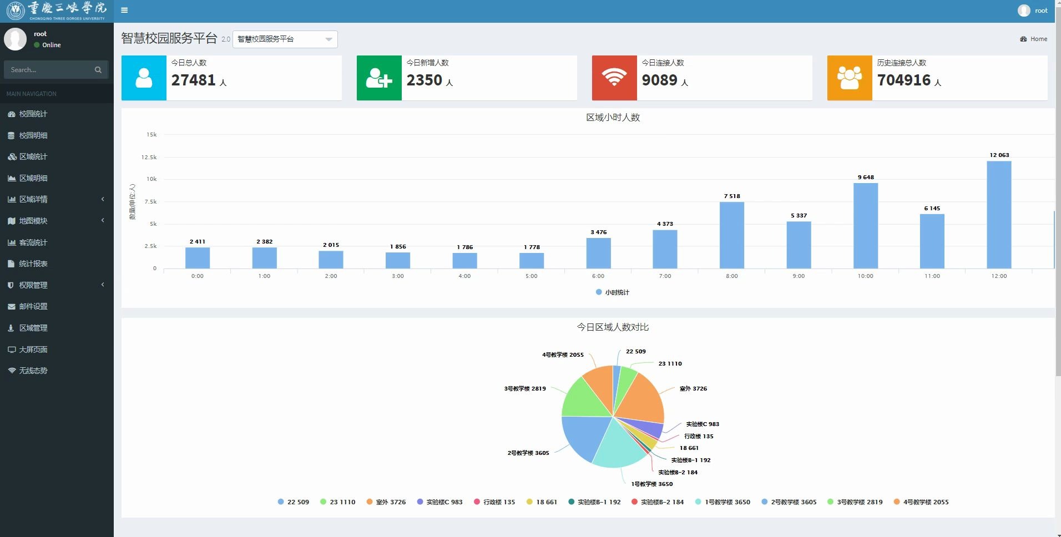Click the red 今日连接人数 wifi icon
Screen dimensions: 1061x537
tap(614, 78)
